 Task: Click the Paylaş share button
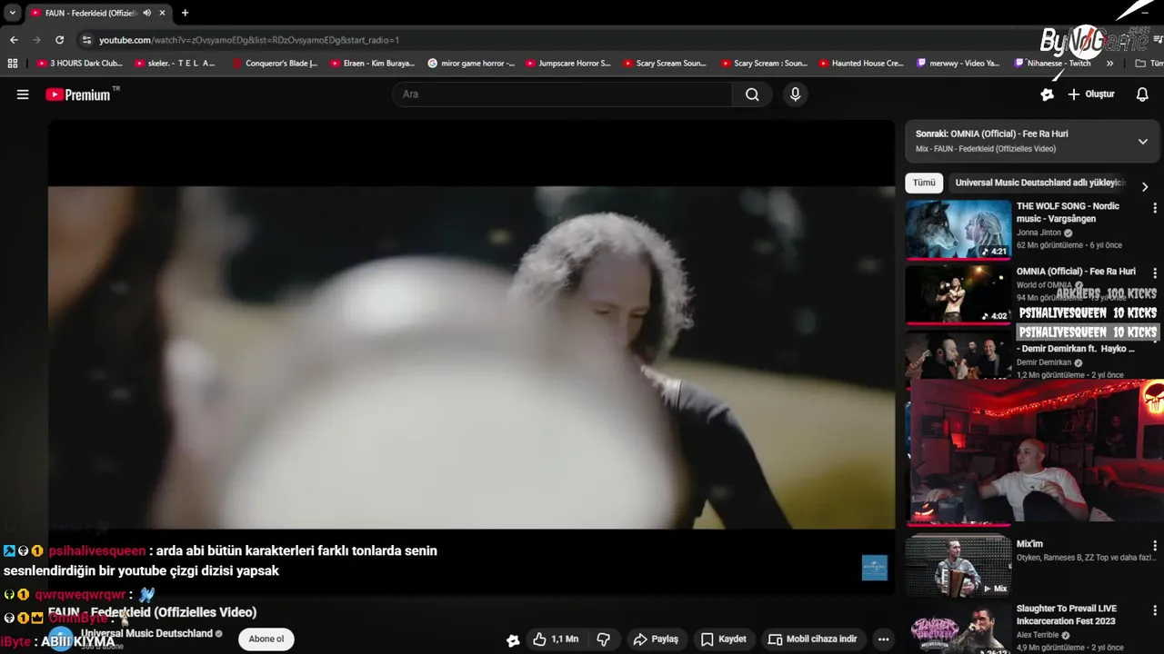pos(656,639)
